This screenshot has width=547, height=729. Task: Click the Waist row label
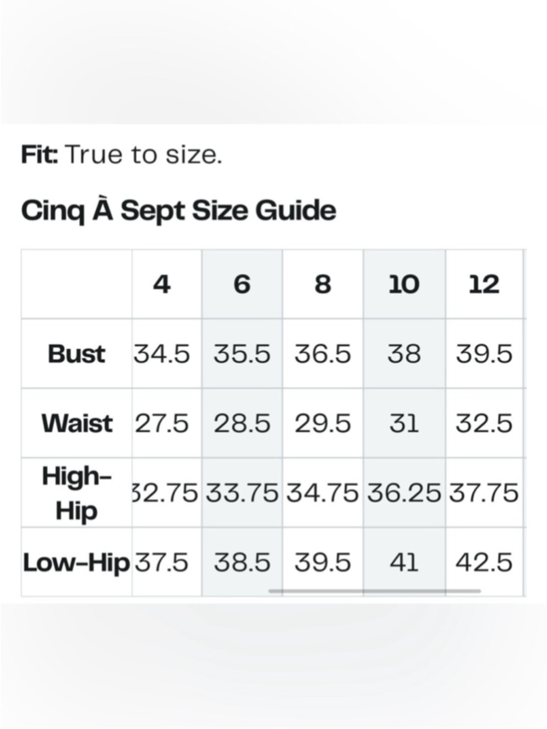point(77,423)
